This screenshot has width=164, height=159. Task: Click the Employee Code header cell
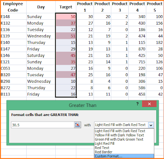[13, 7]
